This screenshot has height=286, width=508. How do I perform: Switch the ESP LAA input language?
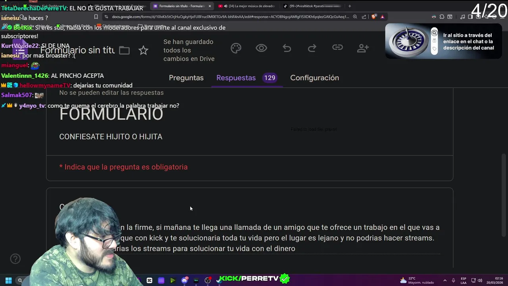coord(464,280)
